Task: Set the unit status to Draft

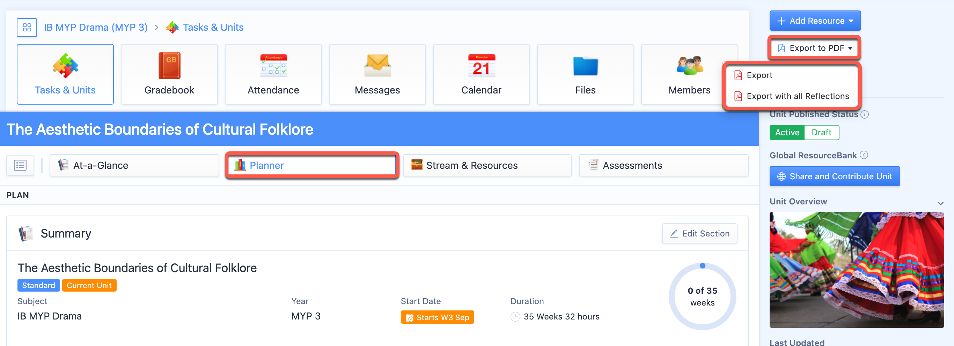Action: pyautogui.click(x=822, y=132)
